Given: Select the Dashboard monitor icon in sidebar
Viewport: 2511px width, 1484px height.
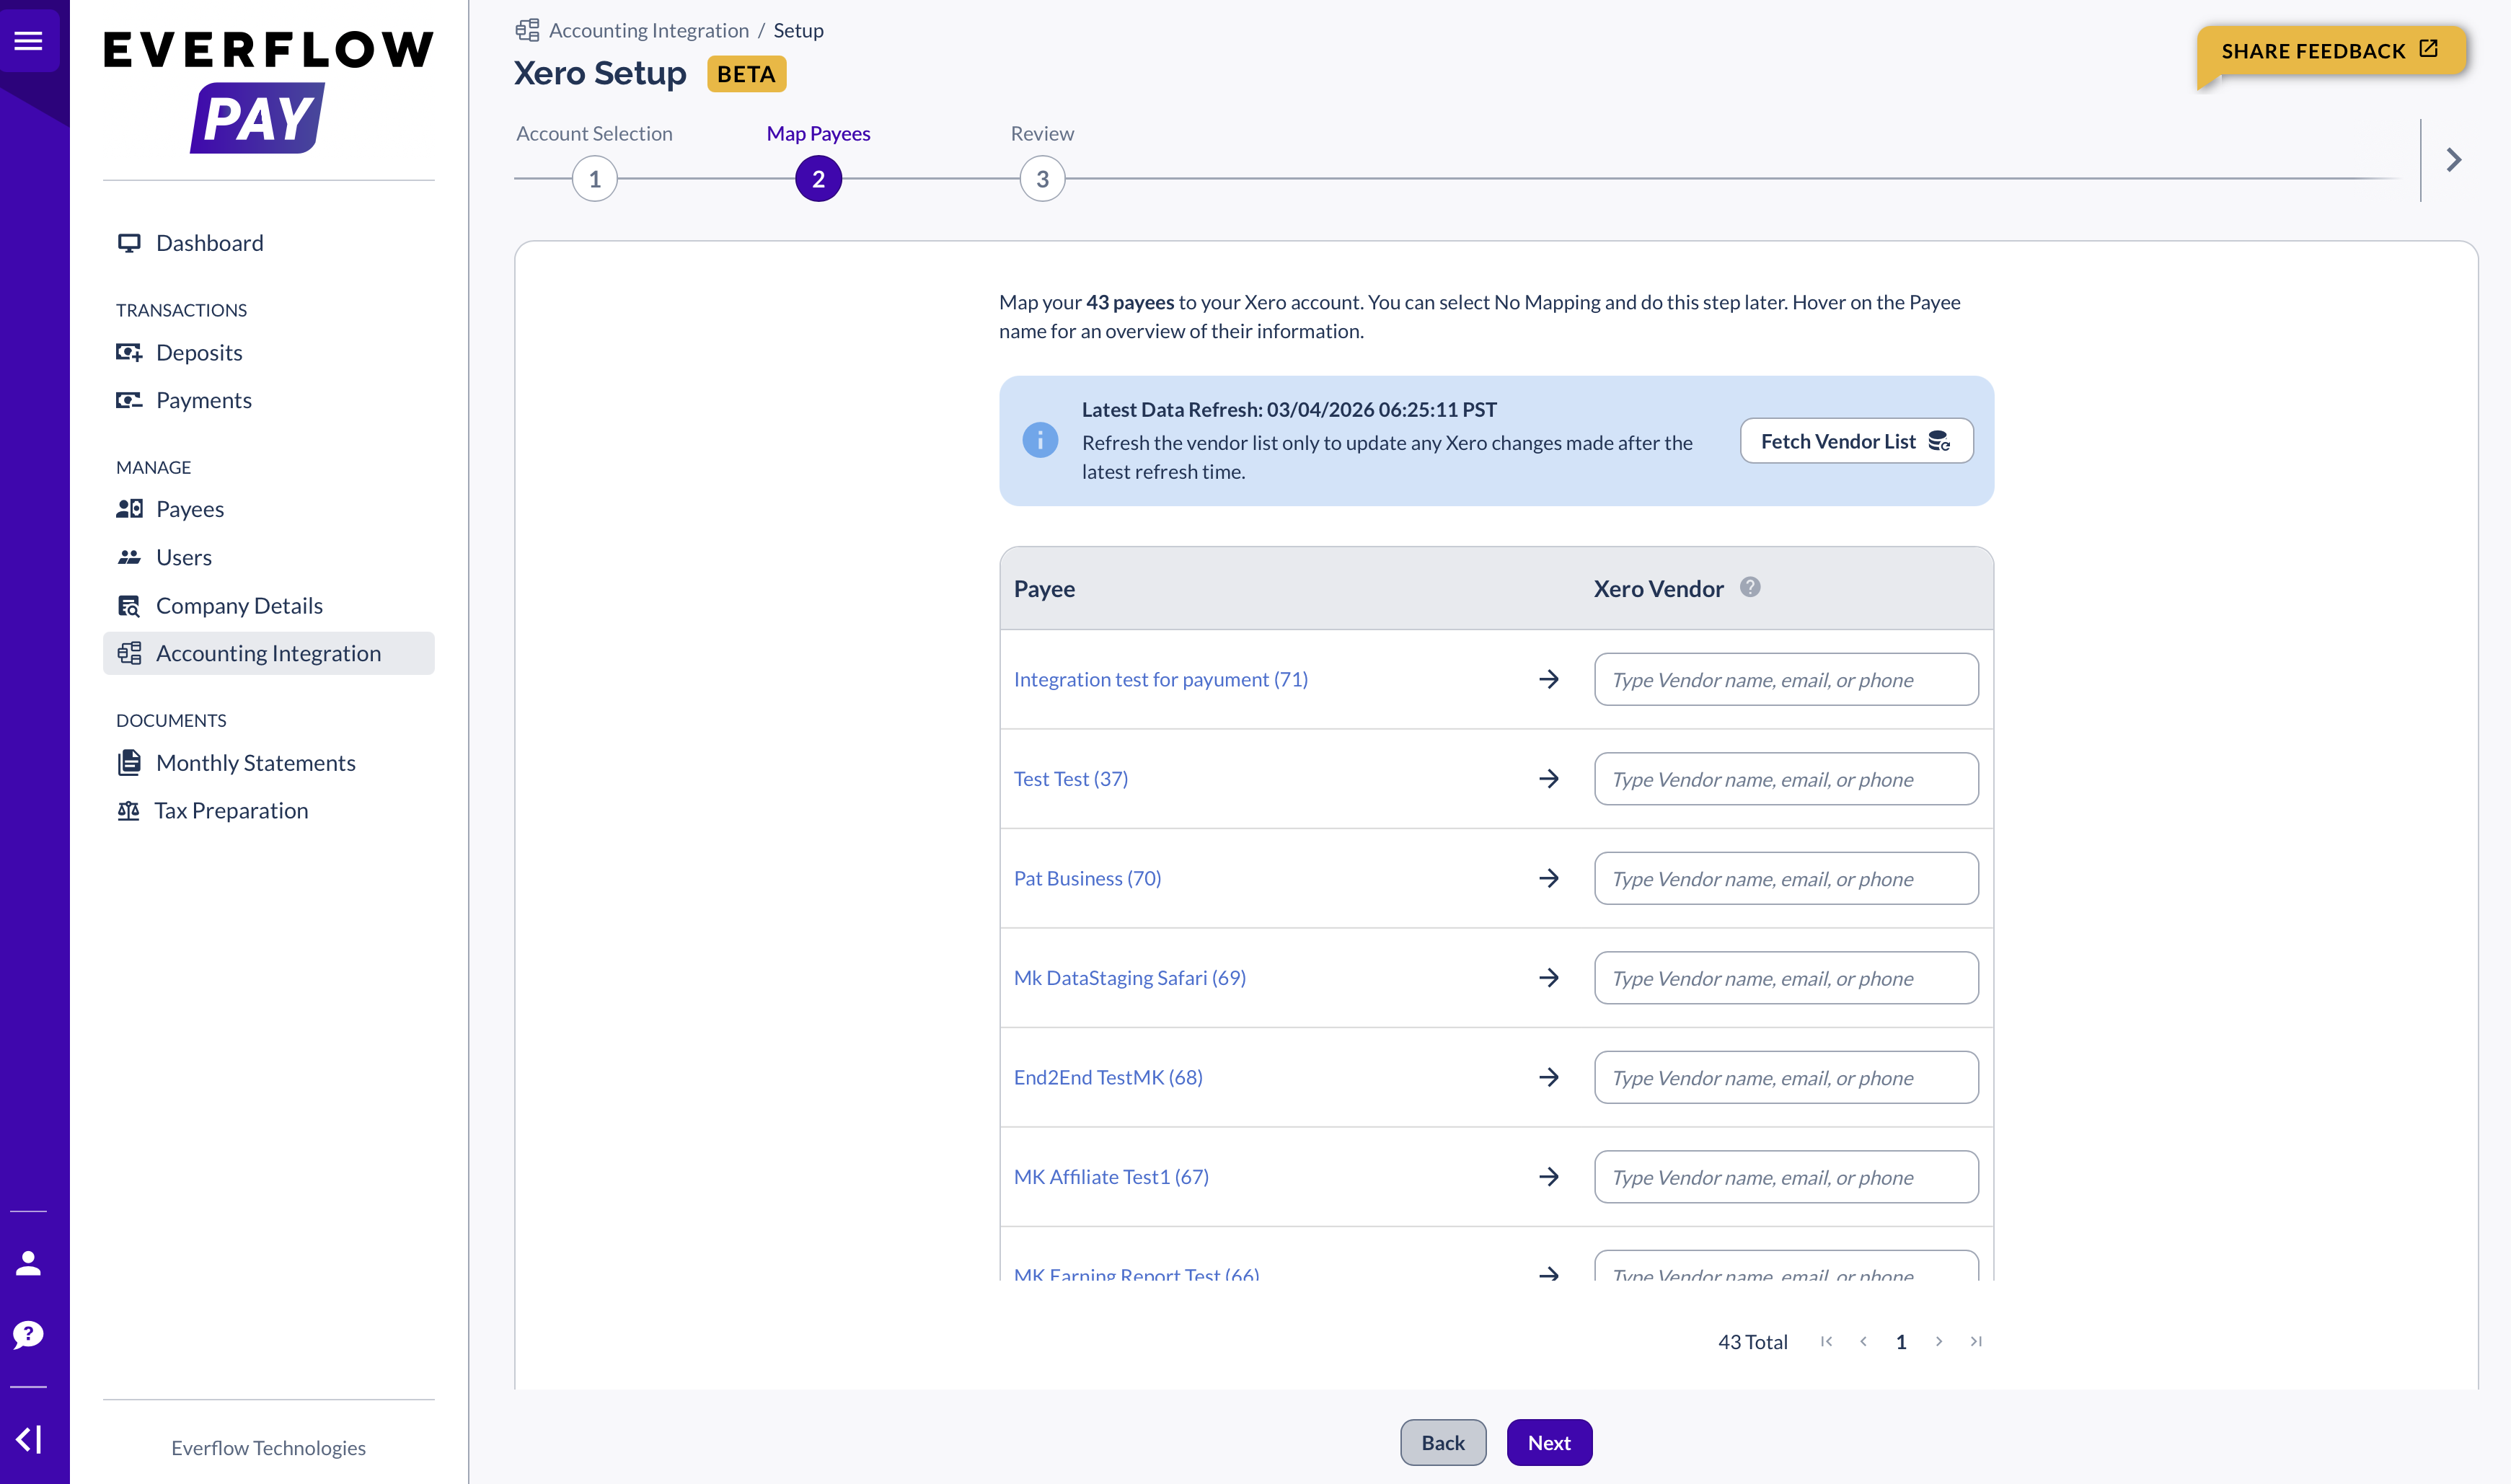Looking at the screenshot, I should click(x=129, y=242).
